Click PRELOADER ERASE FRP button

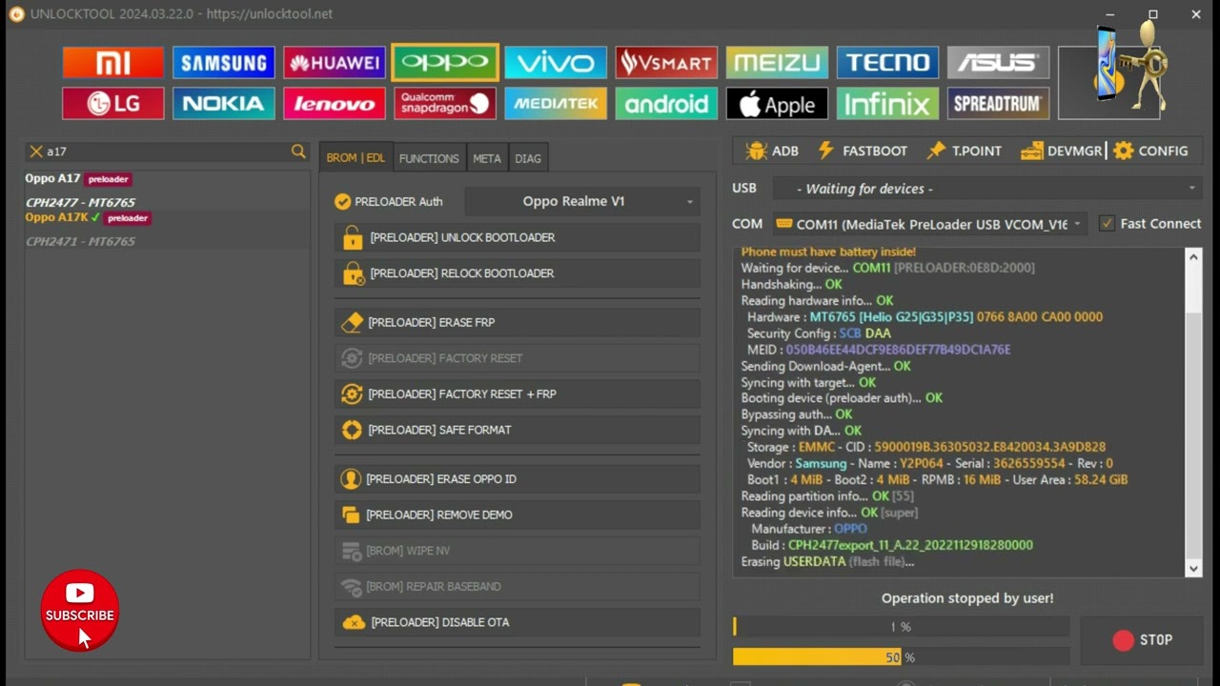517,323
